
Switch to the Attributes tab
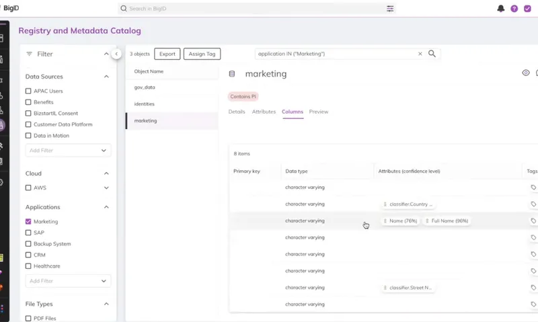click(x=264, y=112)
